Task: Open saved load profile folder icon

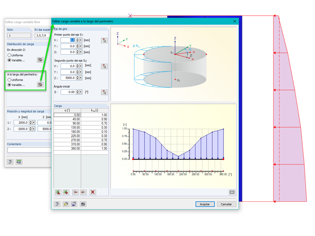Action: 66,204
